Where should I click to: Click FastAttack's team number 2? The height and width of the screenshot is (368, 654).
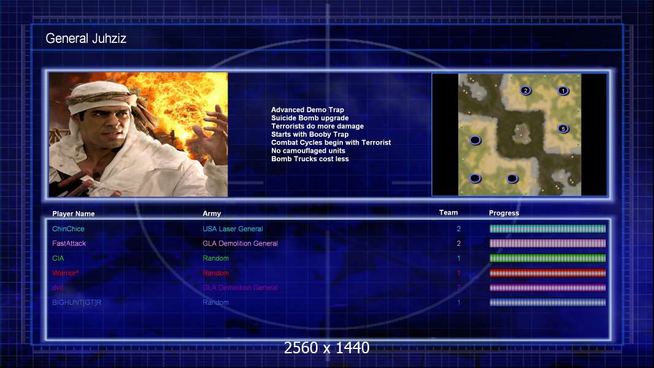pyautogui.click(x=459, y=243)
